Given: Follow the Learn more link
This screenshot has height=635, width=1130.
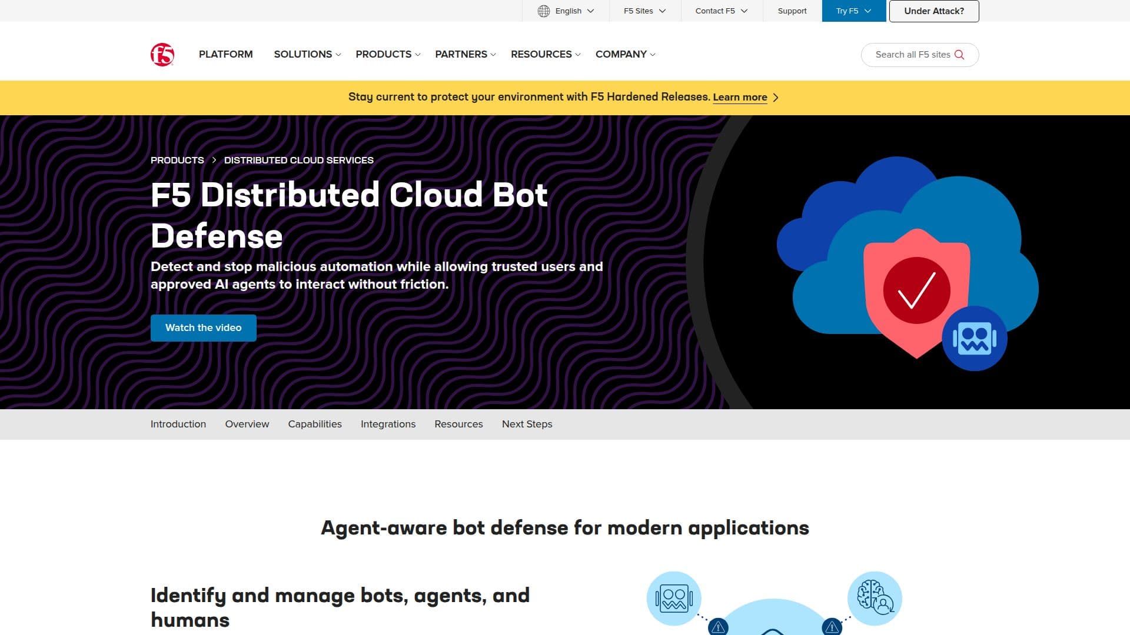Looking at the screenshot, I should pyautogui.click(x=740, y=98).
